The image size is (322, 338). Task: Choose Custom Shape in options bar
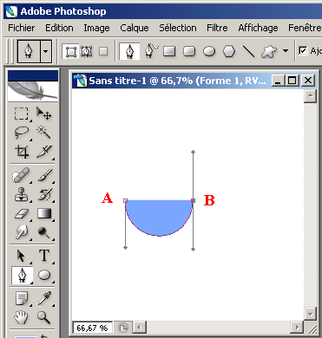(269, 51)
